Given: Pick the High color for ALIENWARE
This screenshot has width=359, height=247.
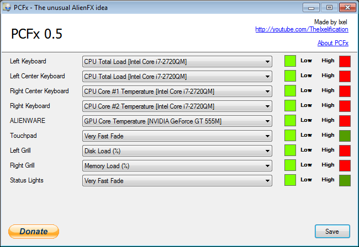Looking at the screenshot, I should point(345,121).
